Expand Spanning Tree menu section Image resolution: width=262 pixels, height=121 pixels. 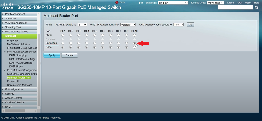(x=19, y=27)
